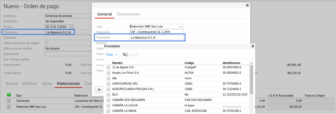This screenshot has width=336, height=114.
Task: Click the green add row icon
Action: [x=9, y=95]
